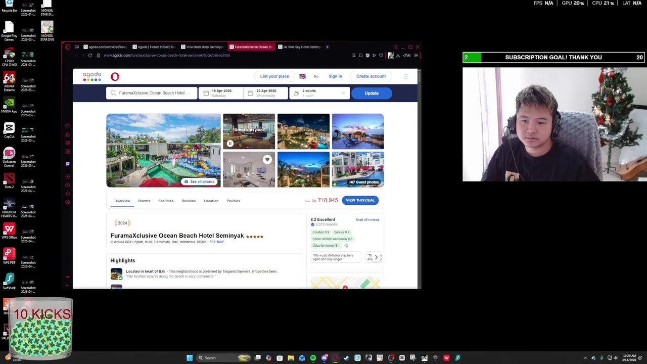Pause the kids pool photo slideshow

230,143
